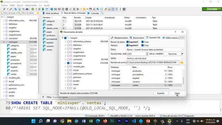The image size is (222, 125).
Task: Open the Opciones dropdown arrow
Action: pyautogui.click(x=182, y=54)
